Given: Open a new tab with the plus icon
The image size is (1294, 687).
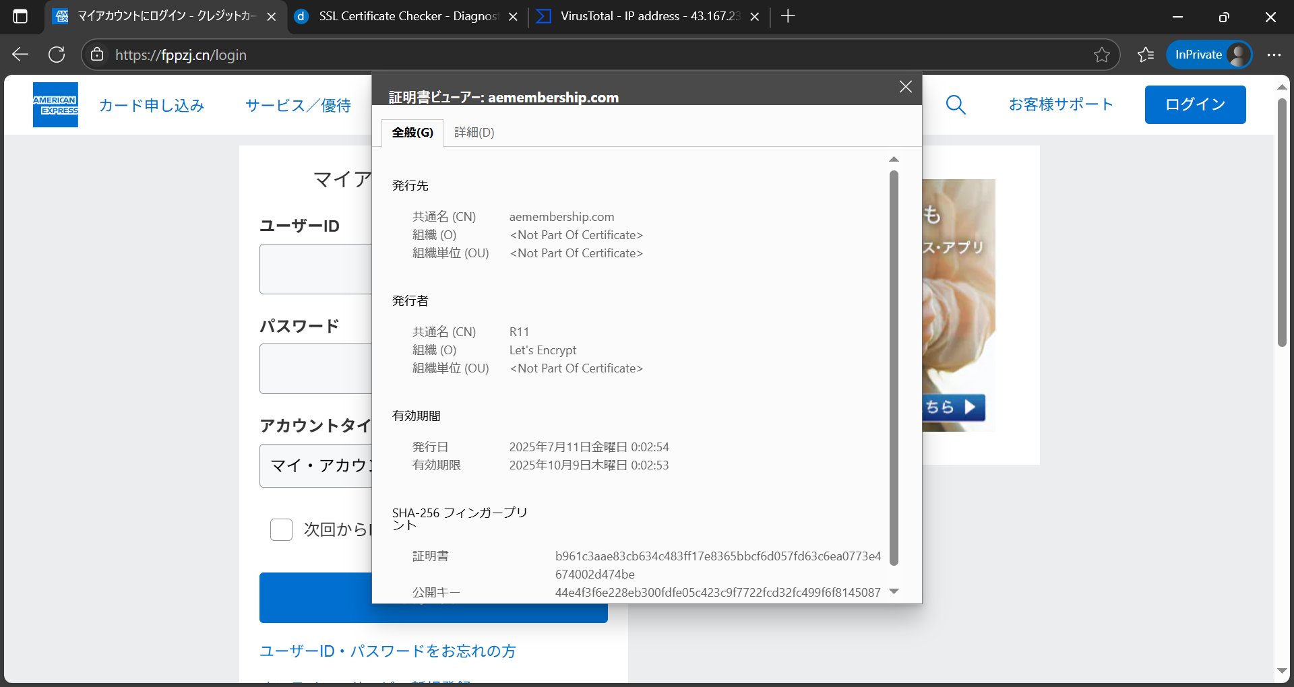Looking at the screenshot, I should pyautogui.click(x=787, y=16).
